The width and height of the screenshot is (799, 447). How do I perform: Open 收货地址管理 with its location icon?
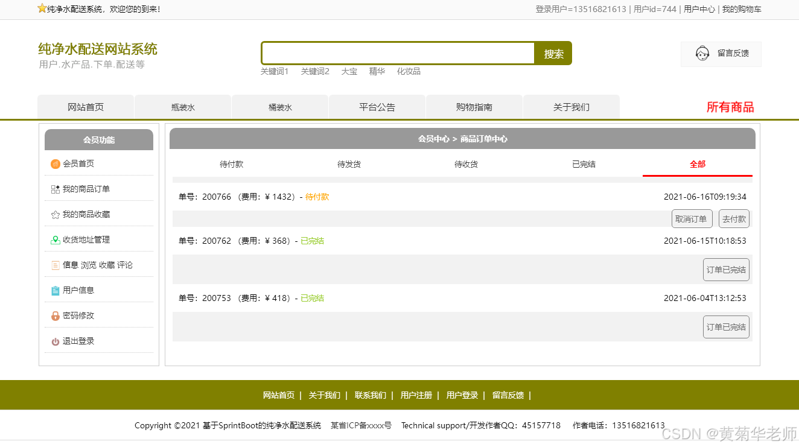pos(55,239)
